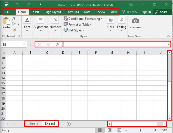Click the horizontal scrollbar left arrow

click(109, 124)
